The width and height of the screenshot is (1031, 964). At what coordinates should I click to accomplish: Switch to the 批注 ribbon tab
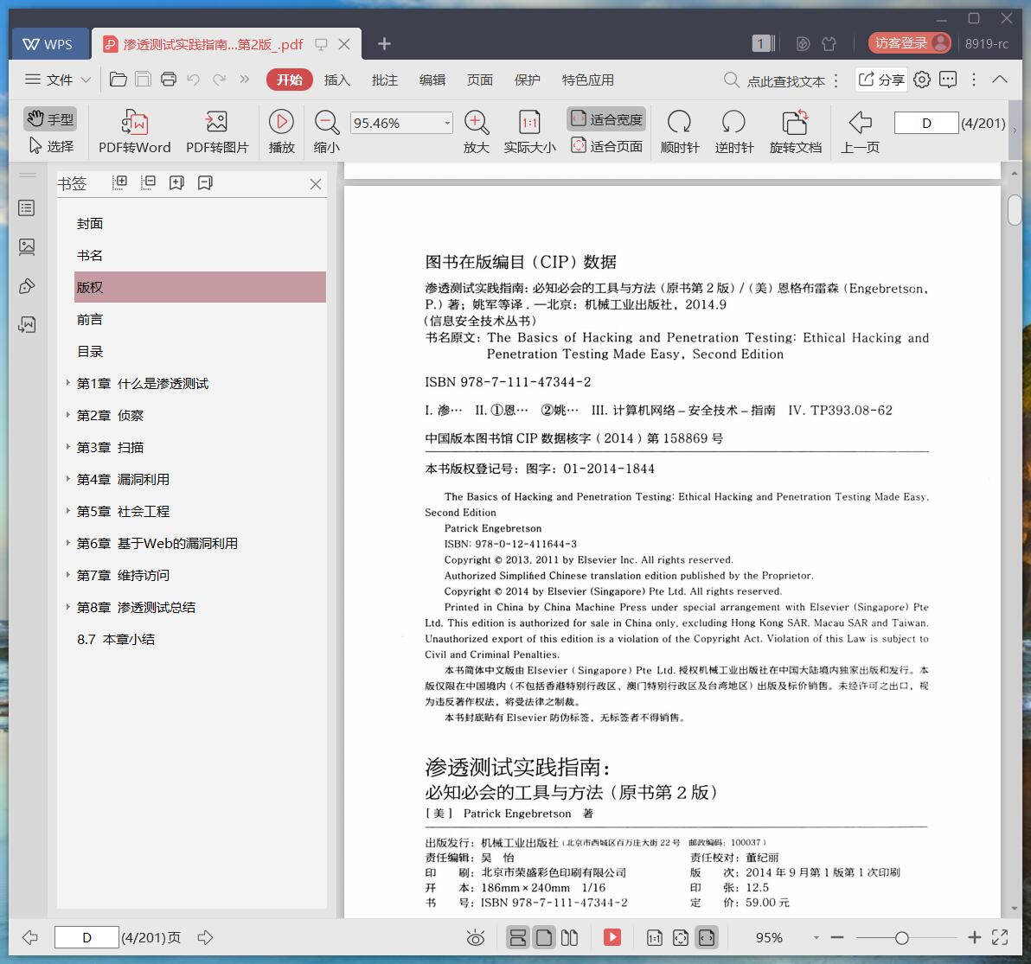[385, 80]
